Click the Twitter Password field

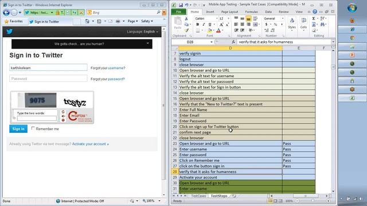48,79
